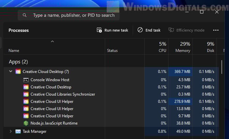Collapse the Creative Cloud Desktop (7) group

[x=11, y=71]
